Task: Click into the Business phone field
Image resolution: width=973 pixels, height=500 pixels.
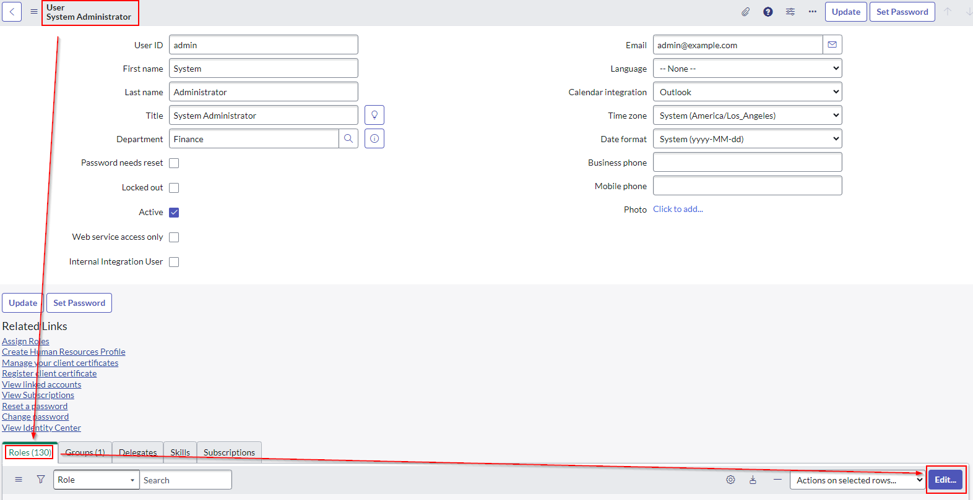Action: click(747, 163)
